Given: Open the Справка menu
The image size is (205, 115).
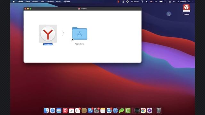Looking at the screenshot, I should pos(66,2).
